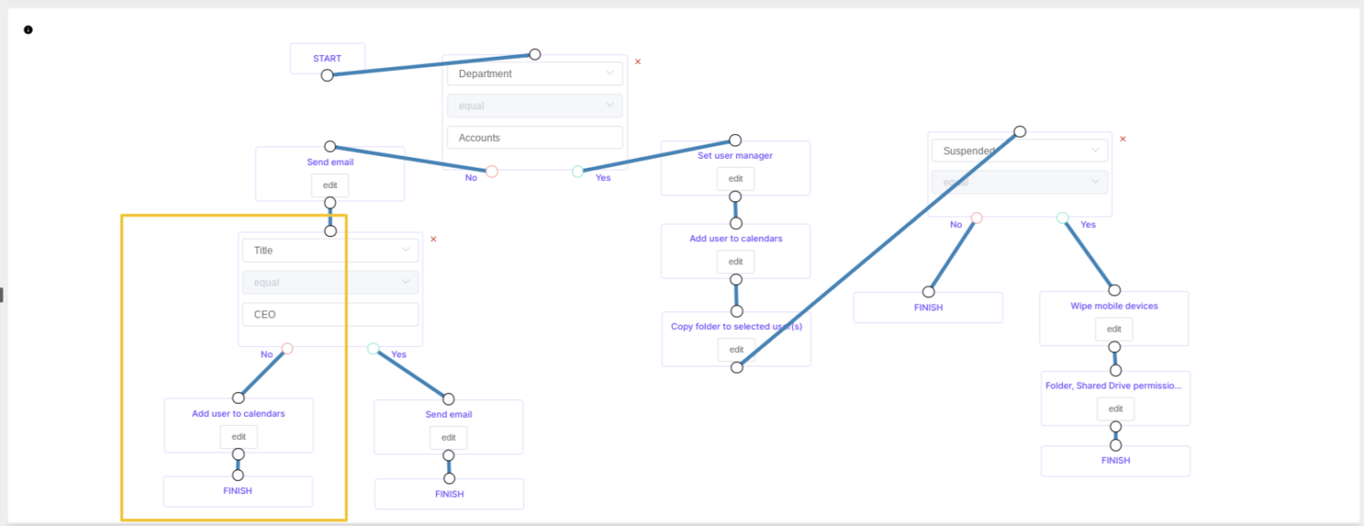Click the Yes port on Suspended condition
The height and width of the screenshot is (526, 1364).
pyautogui.click(x=1063, y=217)
